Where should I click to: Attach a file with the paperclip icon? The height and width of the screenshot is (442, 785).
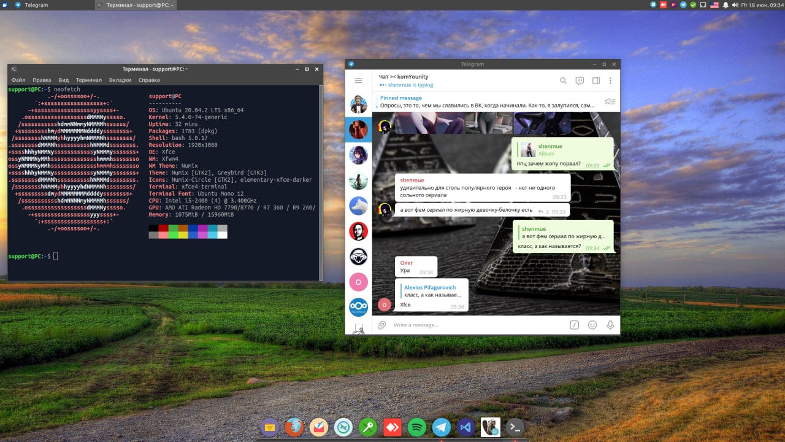coord(381,325)
